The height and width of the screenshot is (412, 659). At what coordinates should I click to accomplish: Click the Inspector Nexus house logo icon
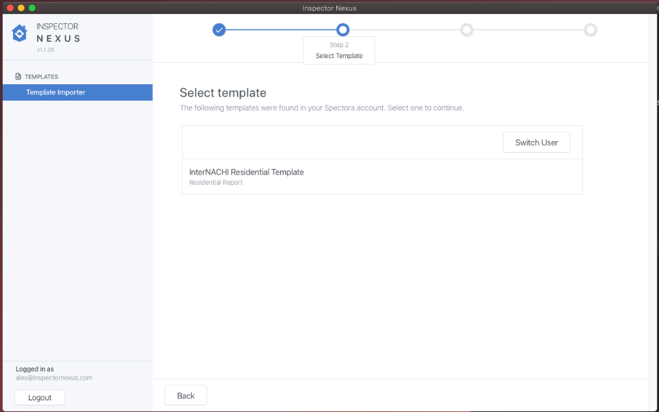tap(20, 34)
